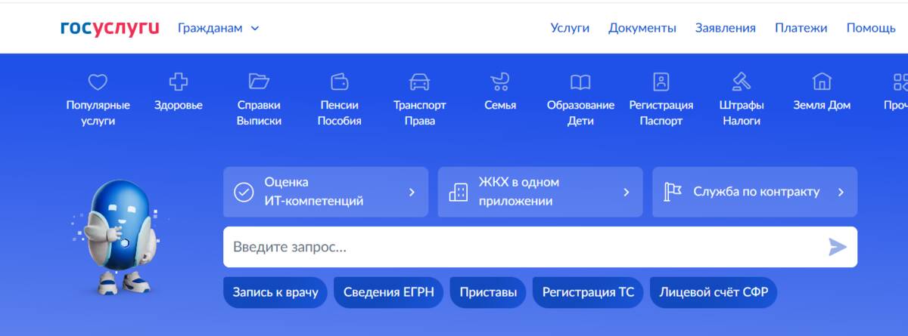Focus the Введите запрос search field

pos(522,247)
